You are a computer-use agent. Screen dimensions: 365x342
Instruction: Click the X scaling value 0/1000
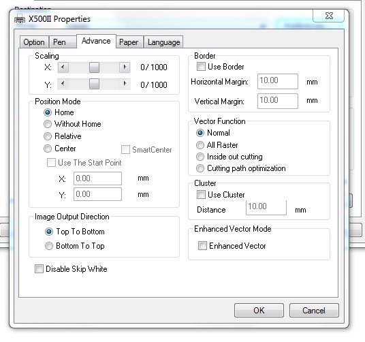tap(154, 67)
